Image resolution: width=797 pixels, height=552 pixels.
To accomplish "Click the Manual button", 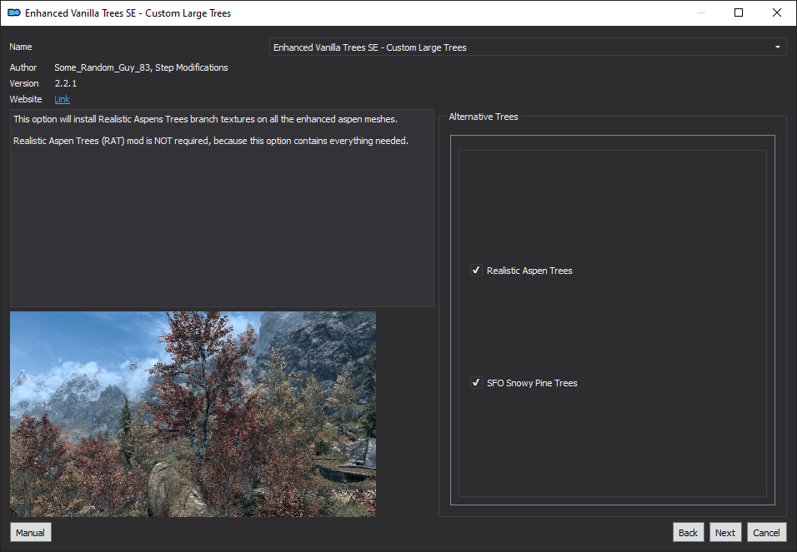I will (31, 532).
